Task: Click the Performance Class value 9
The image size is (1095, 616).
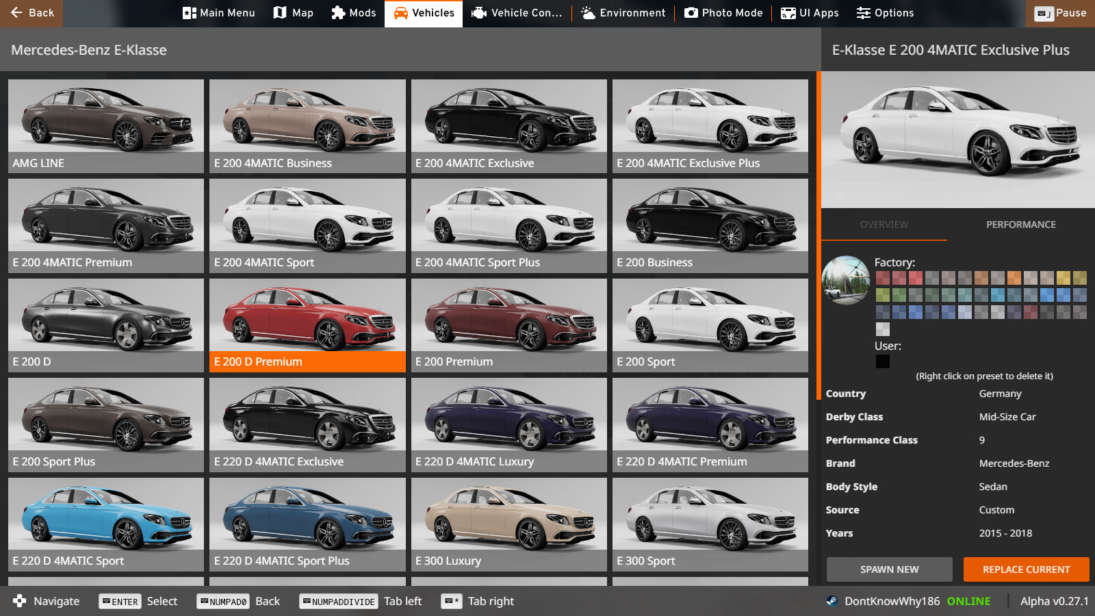Action: coord(982,440)
